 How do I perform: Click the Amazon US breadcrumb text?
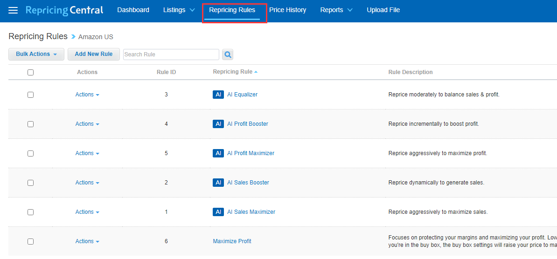[x=96, y=37]
